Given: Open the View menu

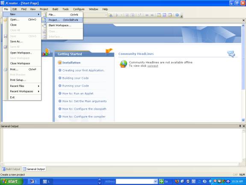Looking at the screenshot, I should coord(33,9).
